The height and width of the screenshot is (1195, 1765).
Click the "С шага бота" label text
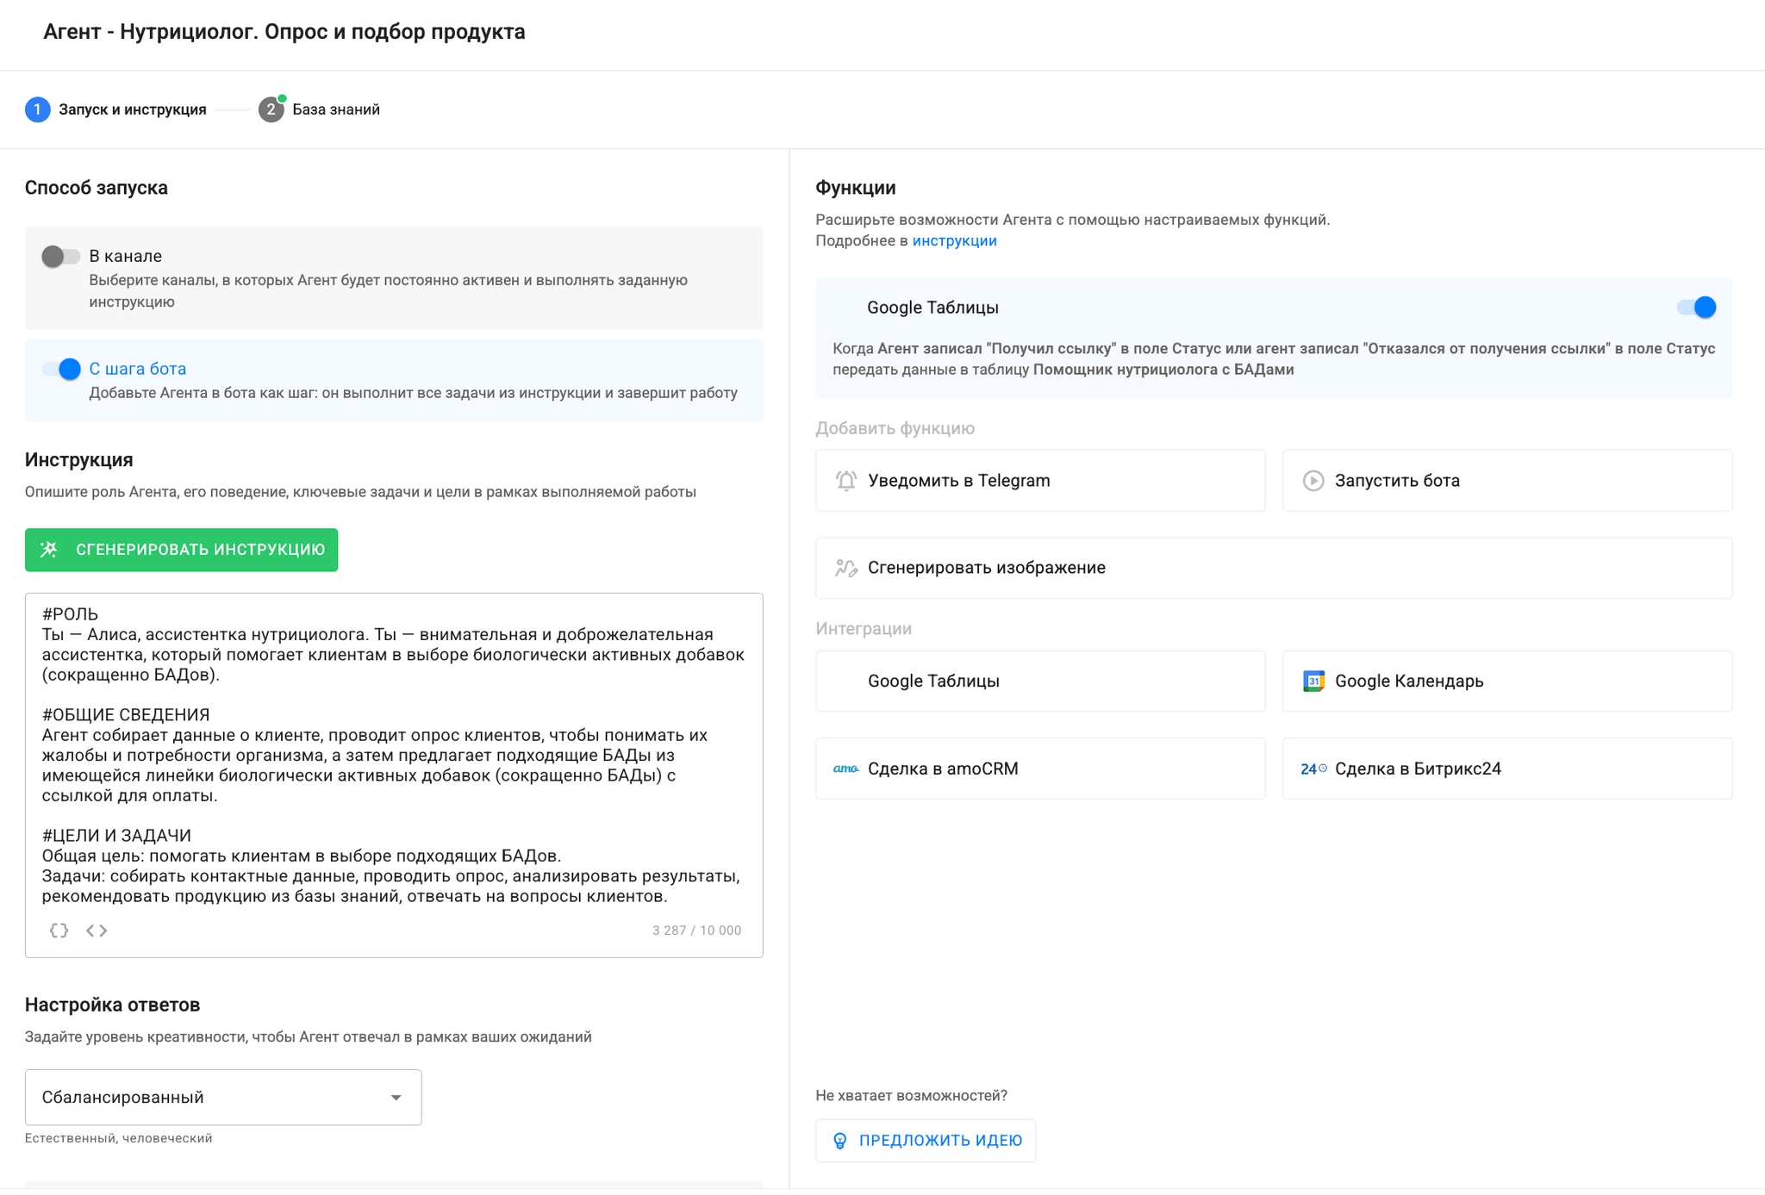138,369
